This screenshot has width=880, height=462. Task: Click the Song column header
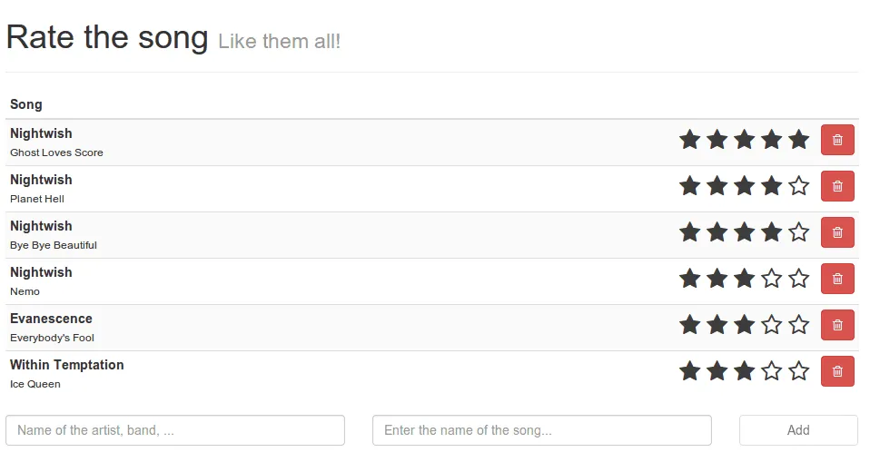26,104
